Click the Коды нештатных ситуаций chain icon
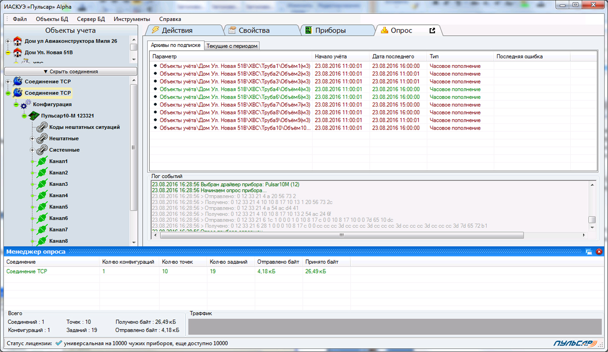The width and height of the screenshot is (608, 352). 42,127
